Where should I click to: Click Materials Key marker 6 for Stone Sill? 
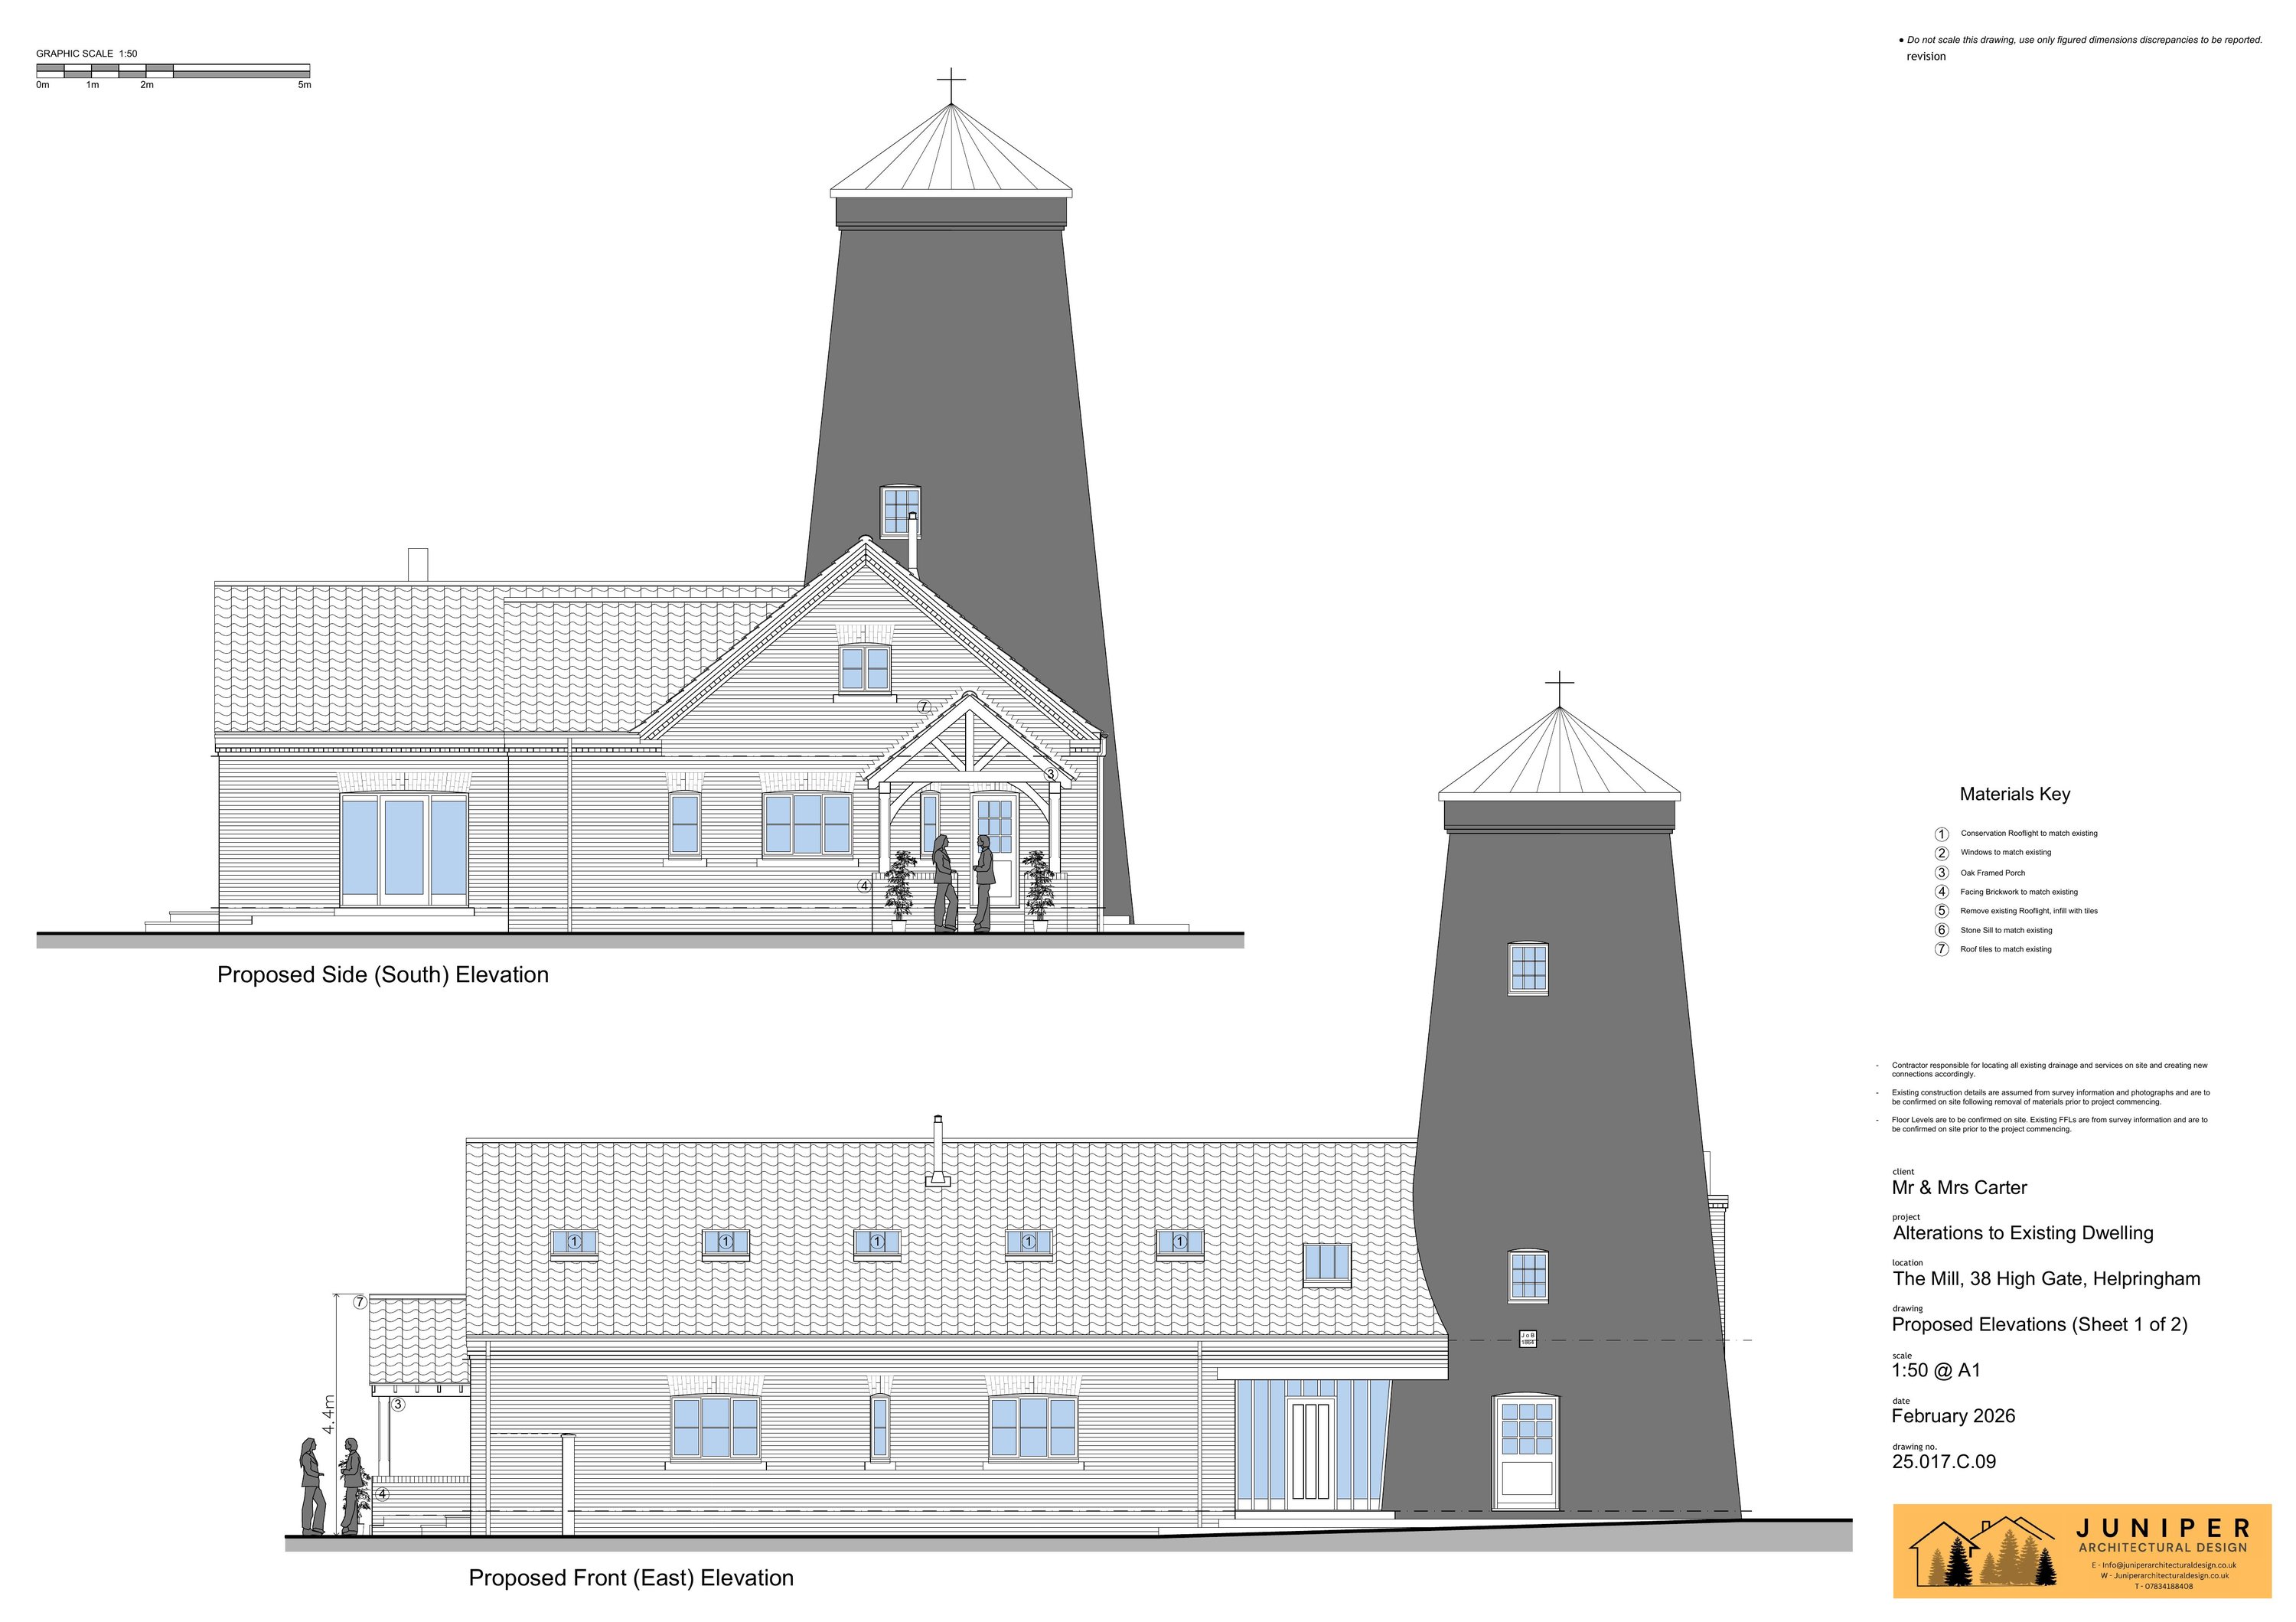(x=1942, y=930)
